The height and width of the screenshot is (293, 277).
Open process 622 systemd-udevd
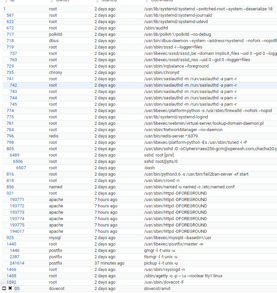tap(10, 22)
